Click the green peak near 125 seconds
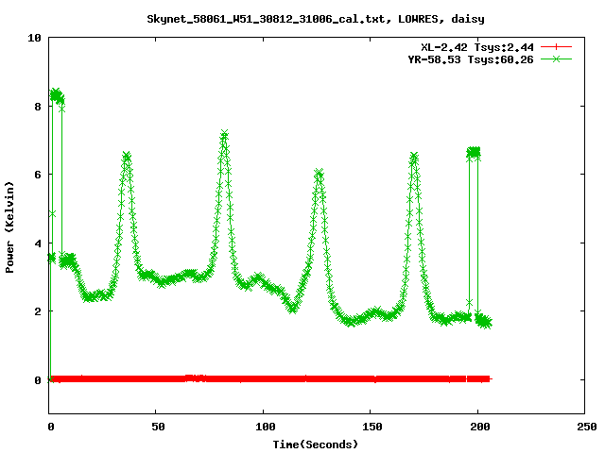This screenshot has width=605, height=453. (319, 173)
